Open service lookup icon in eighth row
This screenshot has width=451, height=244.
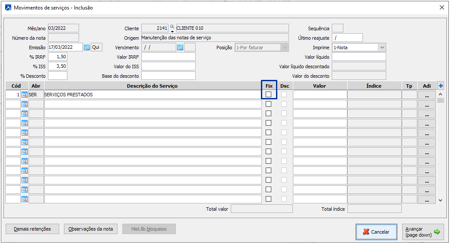[x=25, y=161]
